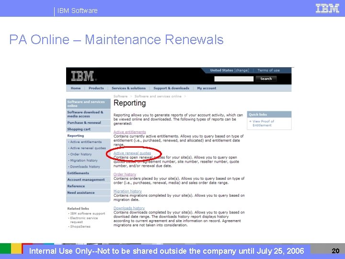
Task: Open the United States change link
Action: coord(229,70)
